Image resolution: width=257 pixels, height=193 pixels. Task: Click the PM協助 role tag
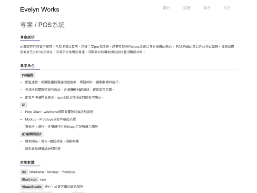click(x=28, y=75)
